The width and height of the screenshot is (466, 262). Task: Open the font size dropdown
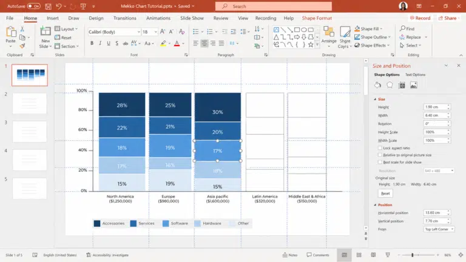coord(155,32)
